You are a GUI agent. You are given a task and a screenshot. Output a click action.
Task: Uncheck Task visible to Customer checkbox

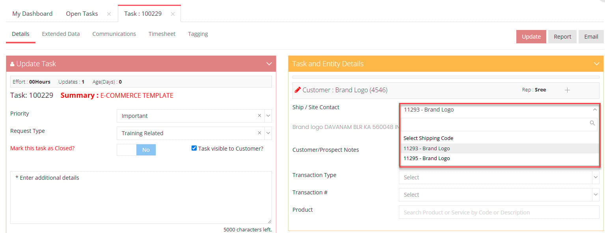pos(194,148)
